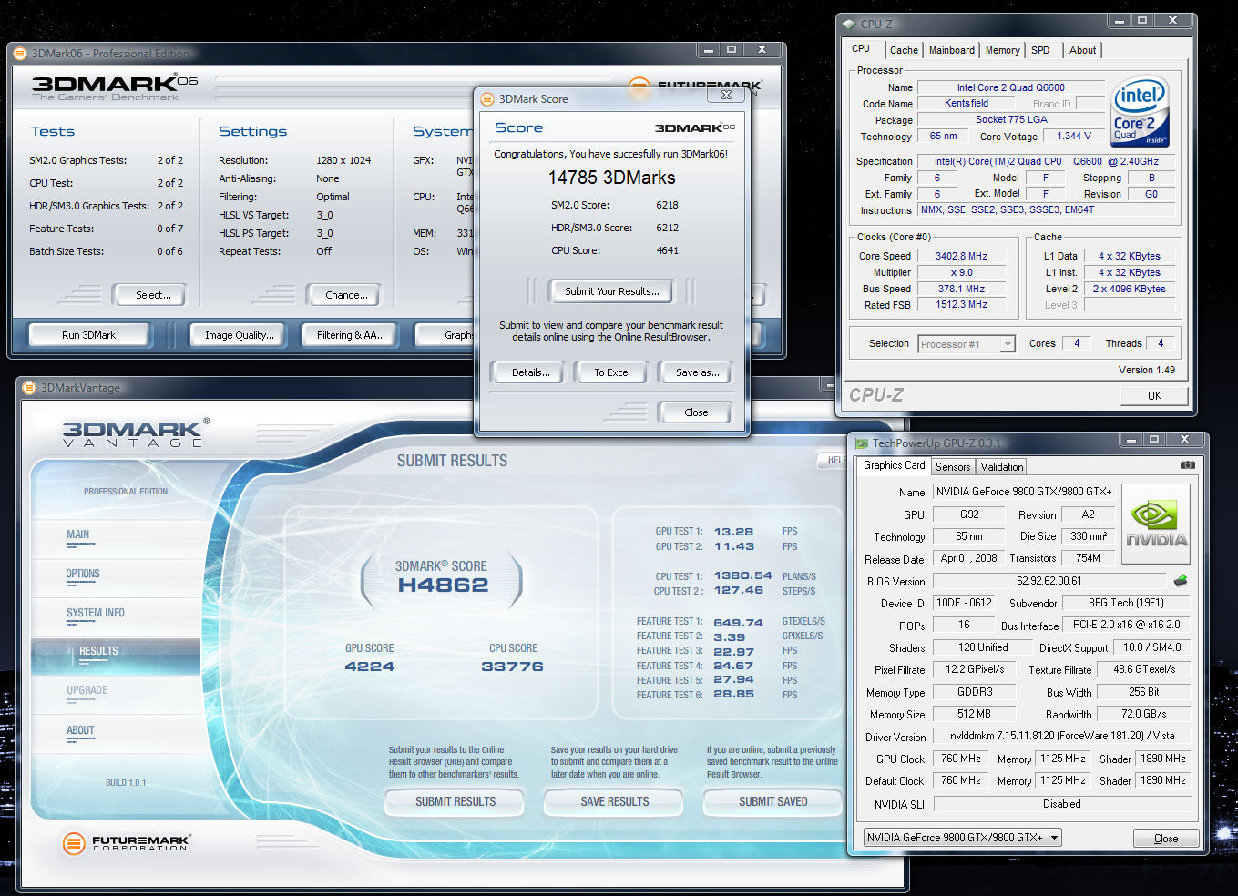Click the NVIDIA logo in GPU-Z

(x=1156, y=523)
